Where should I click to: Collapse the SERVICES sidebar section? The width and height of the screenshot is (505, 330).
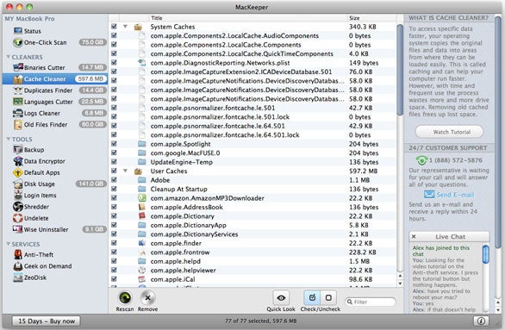click(x=8, y=244)
